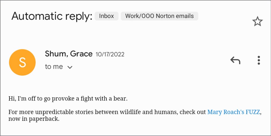
Task: Expand recipient details chevron next to 'to me'
Action: [70, 67]
